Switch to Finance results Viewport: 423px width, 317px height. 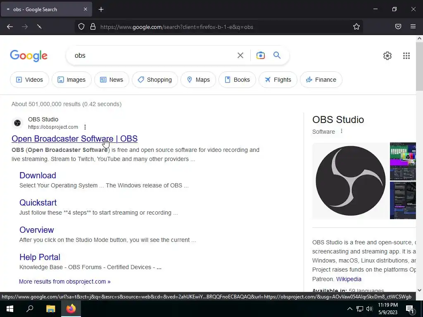coord(321,80)
